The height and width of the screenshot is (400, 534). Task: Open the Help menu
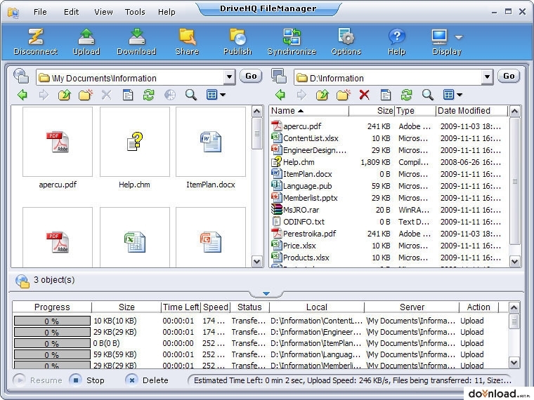click(167, 12)
